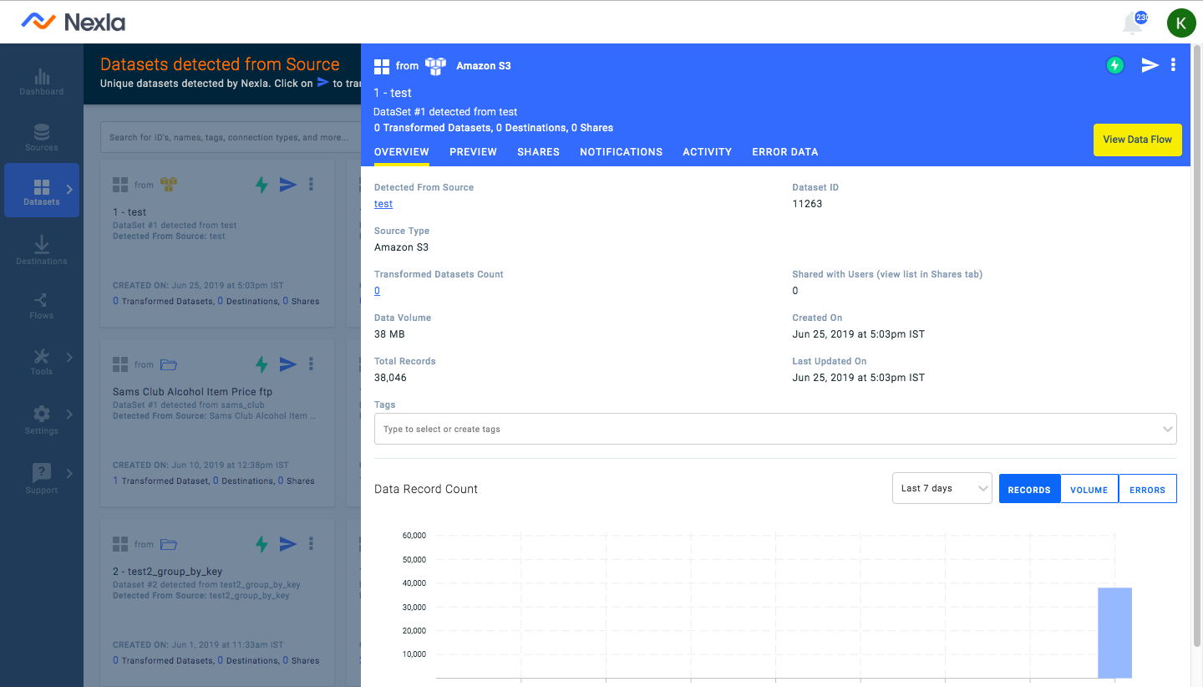The height and width of the screenshot is (687, 1203).
Task: Click the datasets search box
Action: tap(230, 137)
